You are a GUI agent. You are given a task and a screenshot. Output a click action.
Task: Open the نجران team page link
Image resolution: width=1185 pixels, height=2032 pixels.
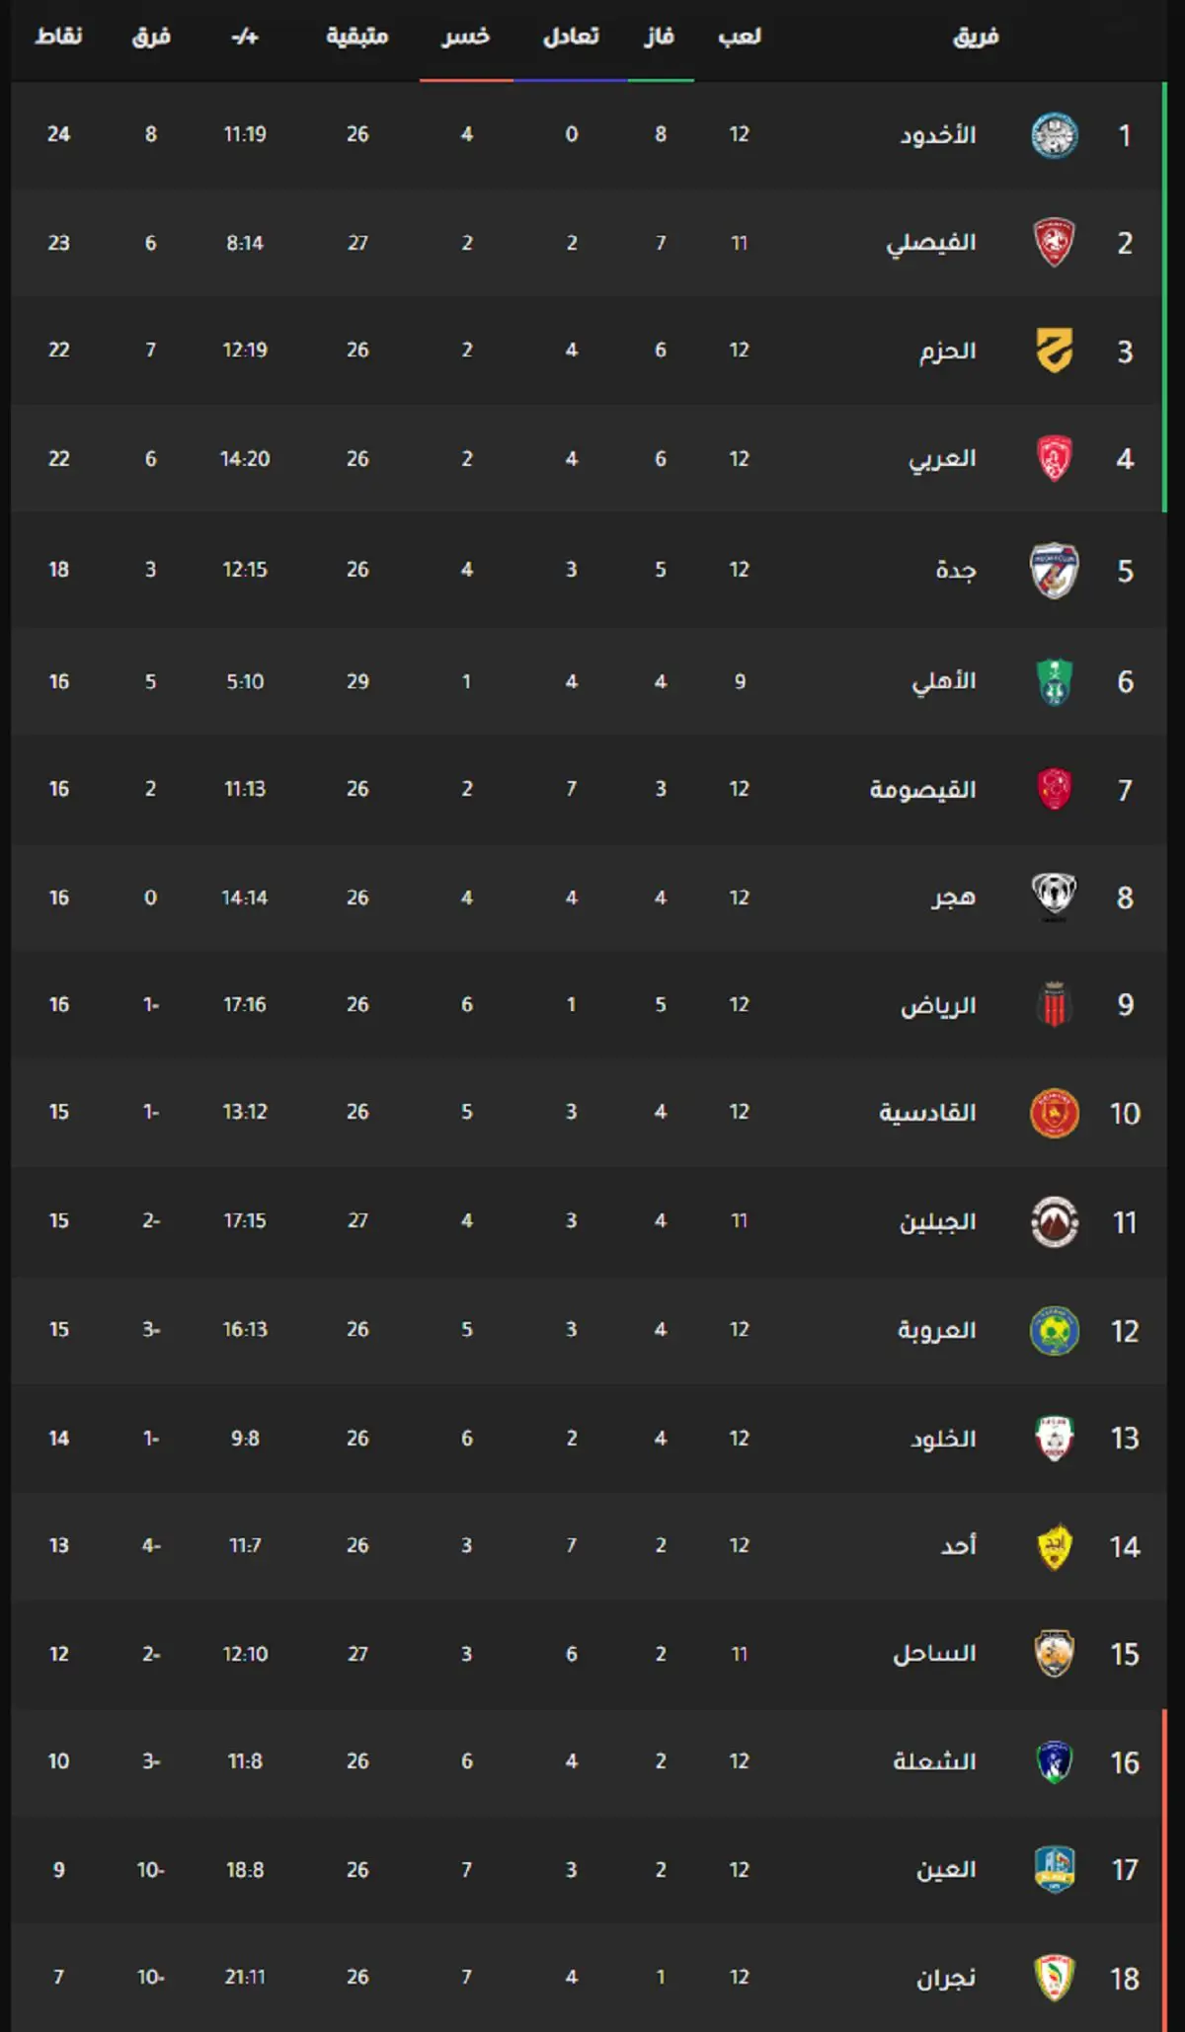[946, 1978]
